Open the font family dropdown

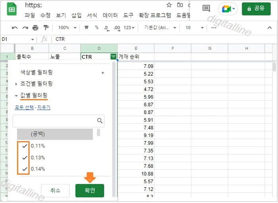[x=160, y=28]
